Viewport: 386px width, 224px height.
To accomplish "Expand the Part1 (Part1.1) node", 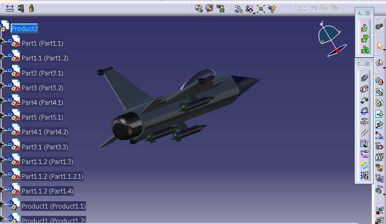I will pyautogui.click(x=2, y=41).
